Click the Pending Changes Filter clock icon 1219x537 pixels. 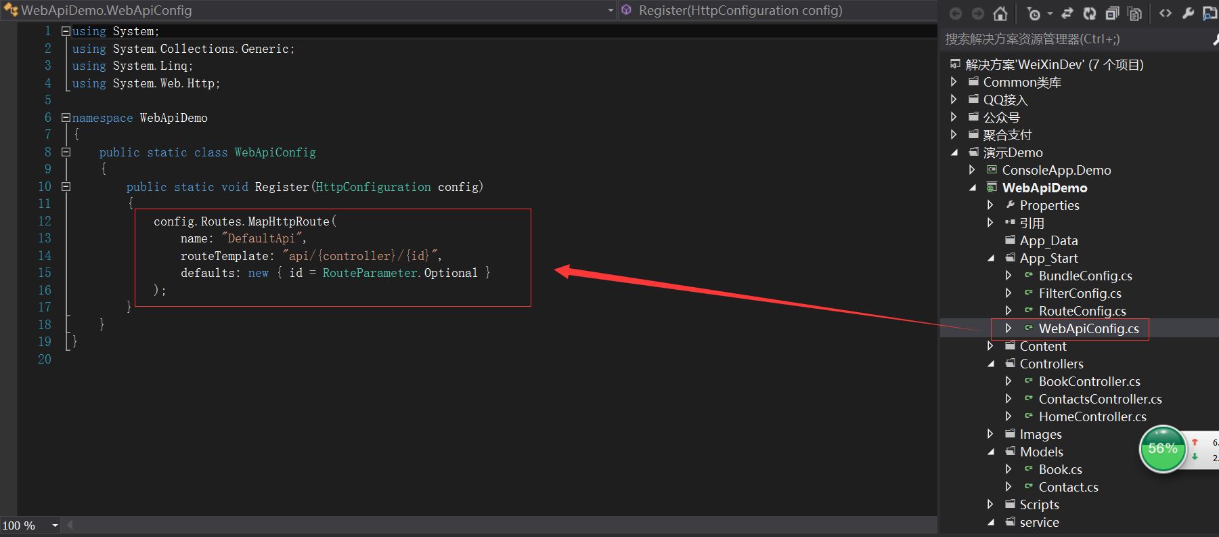click(1034, 13)
